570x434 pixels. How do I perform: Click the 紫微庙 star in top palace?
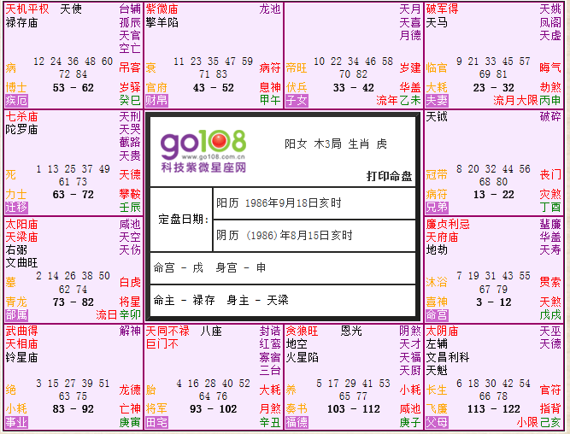[x=162, y=8]
